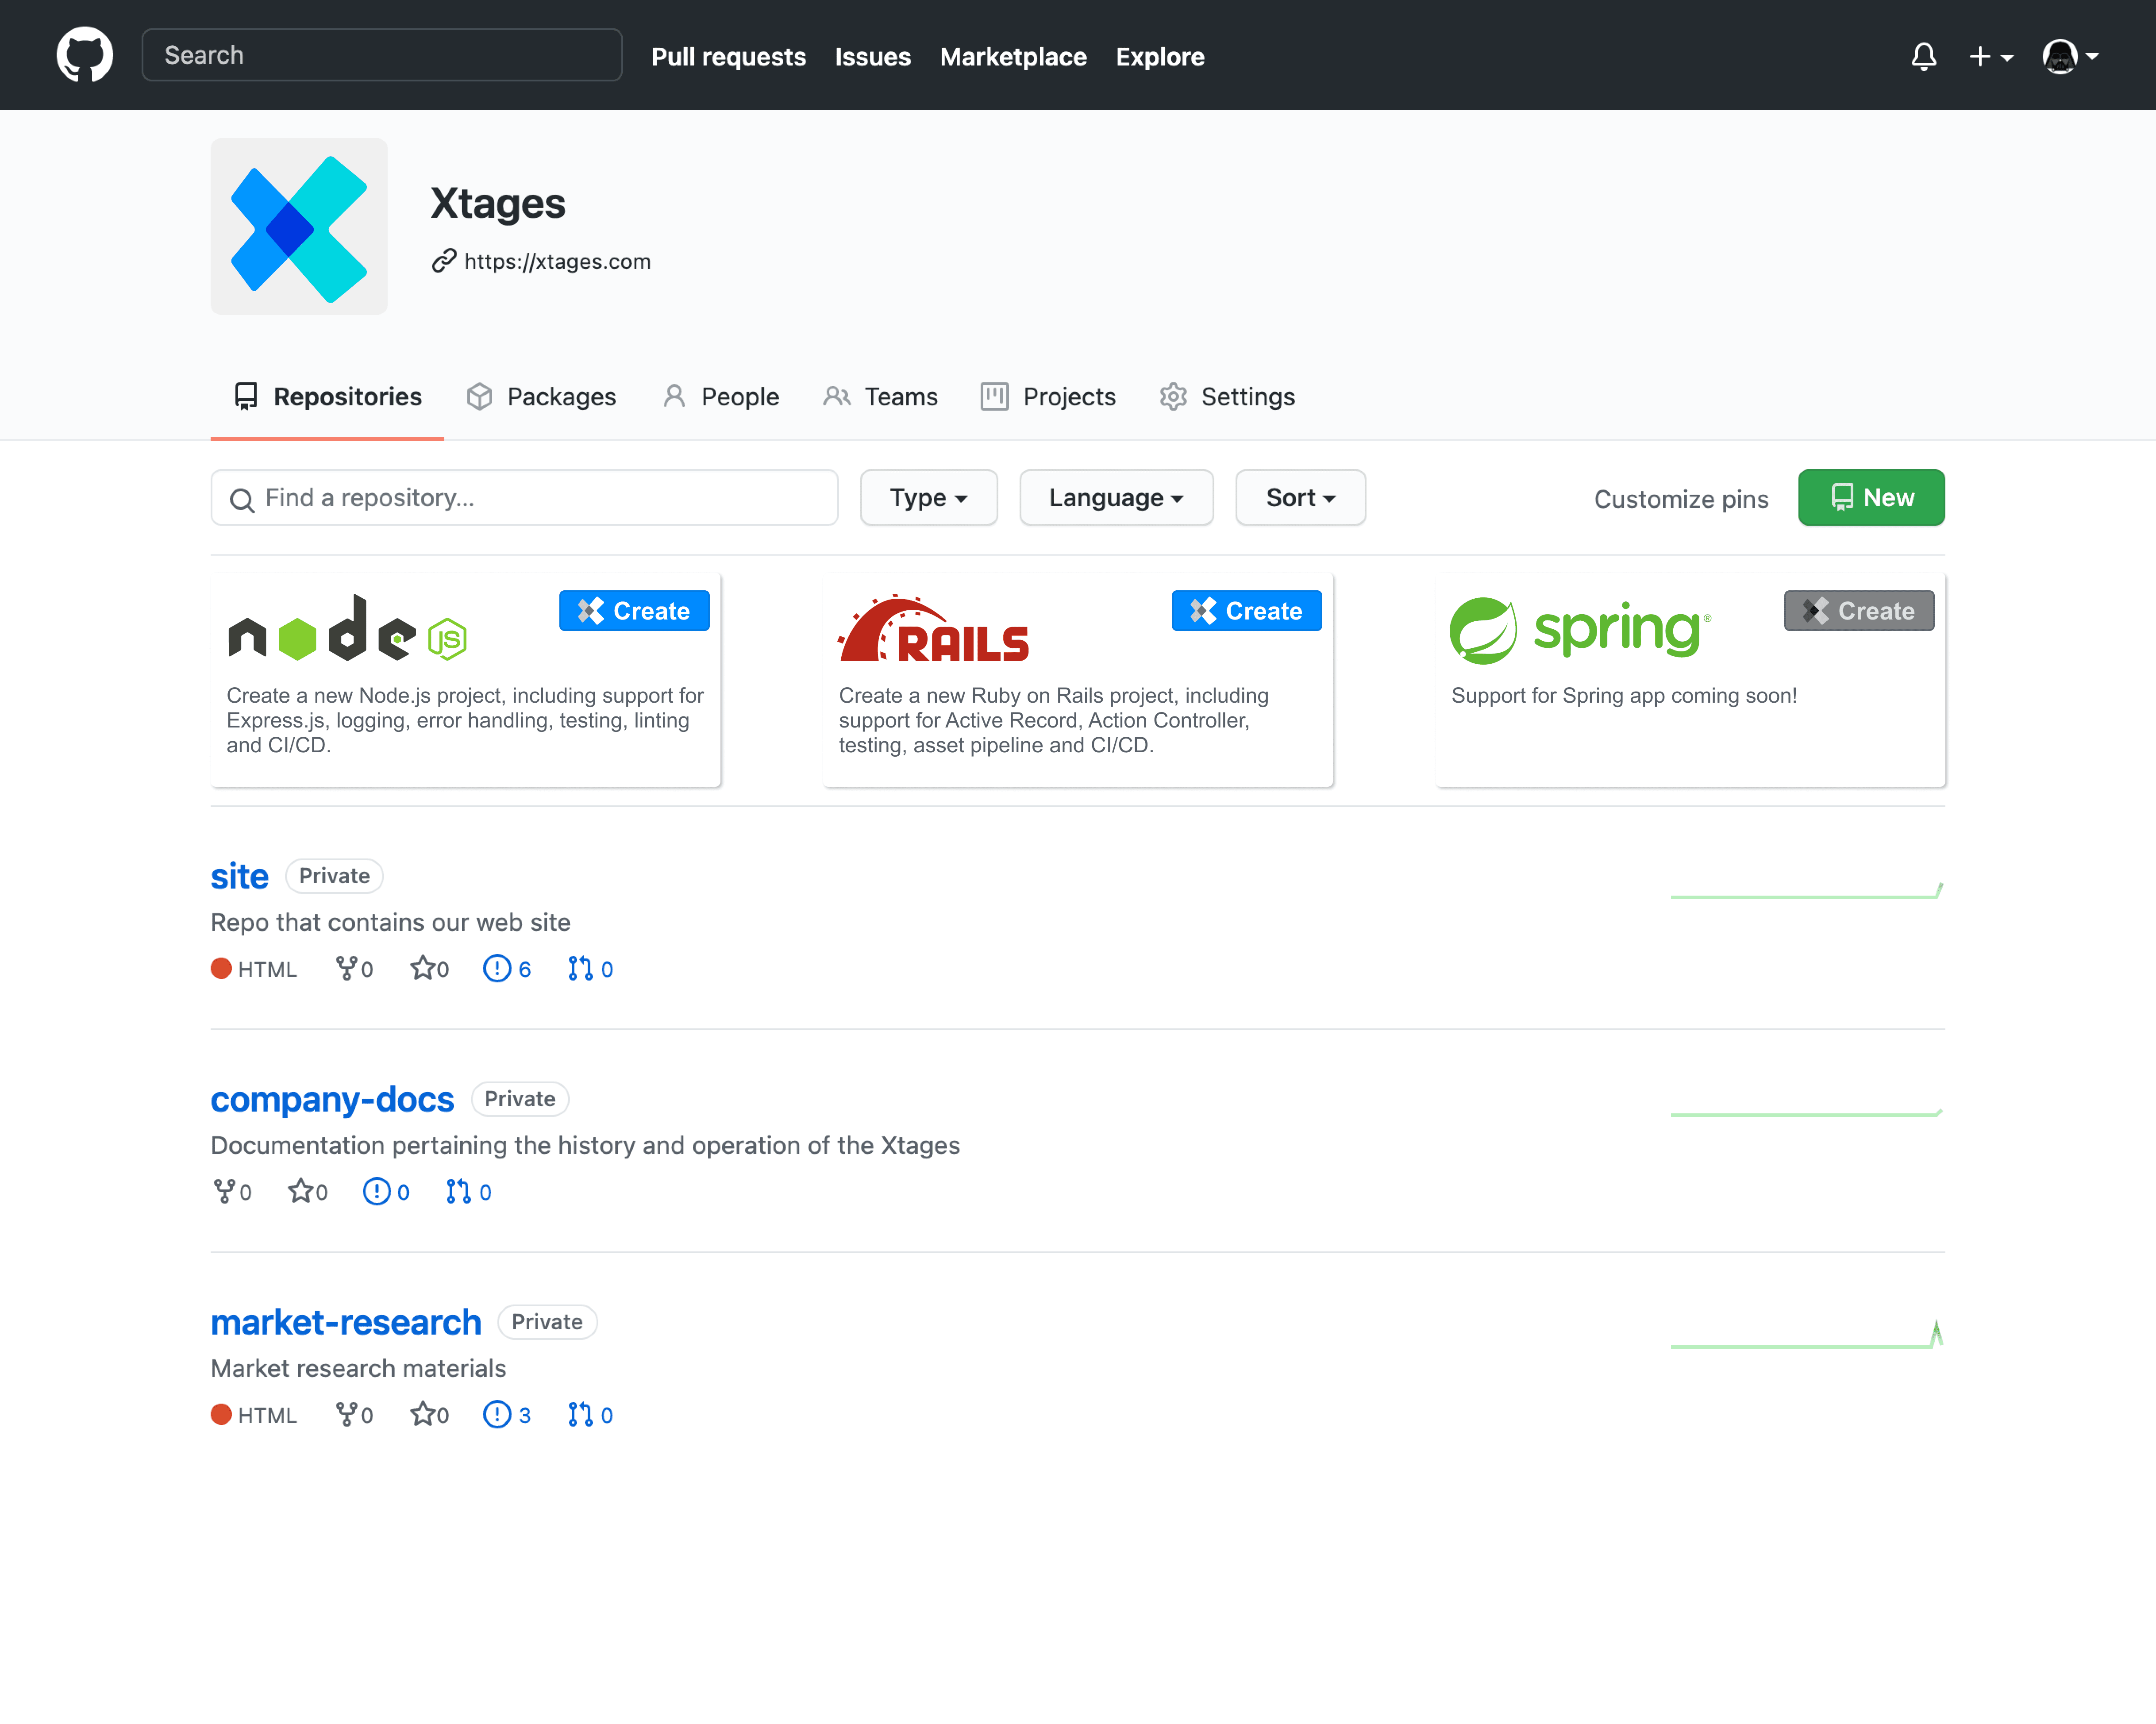Viewport: 2156px width, 1724px height.
Task: Switch to the Packages tab
Action: pos(541,397)
